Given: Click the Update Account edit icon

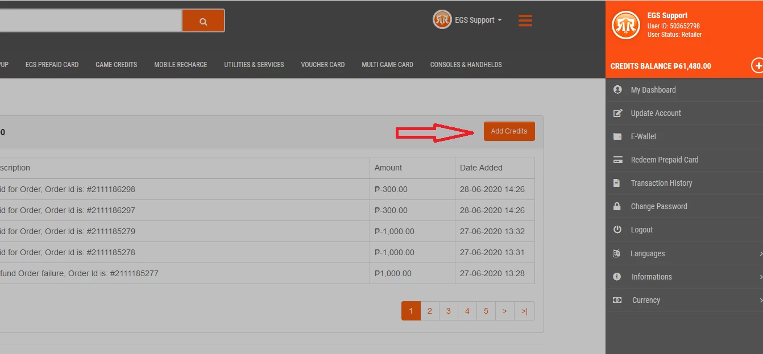Looking at the screenshot, I should pos(617,113).
